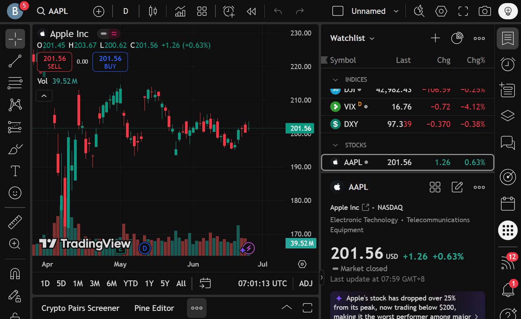Viewport: 521px width, 319px height.
Task: Choose the brush drawing tool
Action: 15,149
